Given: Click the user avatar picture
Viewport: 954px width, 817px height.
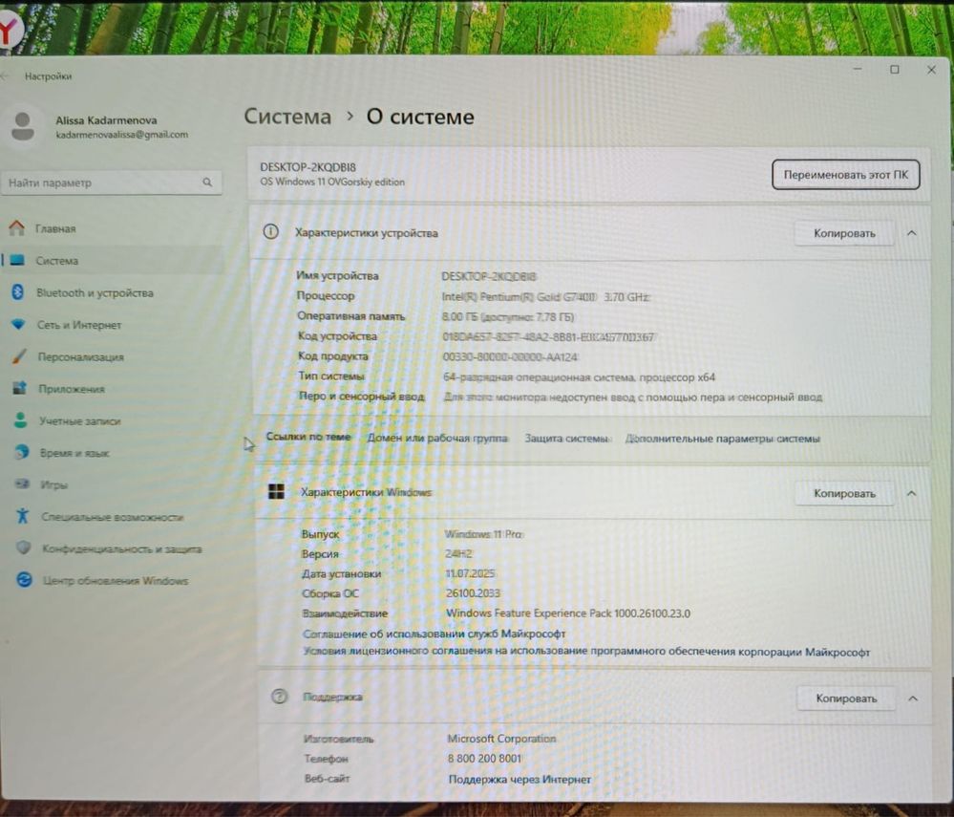Looking at the screenshot, I should point(23,126).
